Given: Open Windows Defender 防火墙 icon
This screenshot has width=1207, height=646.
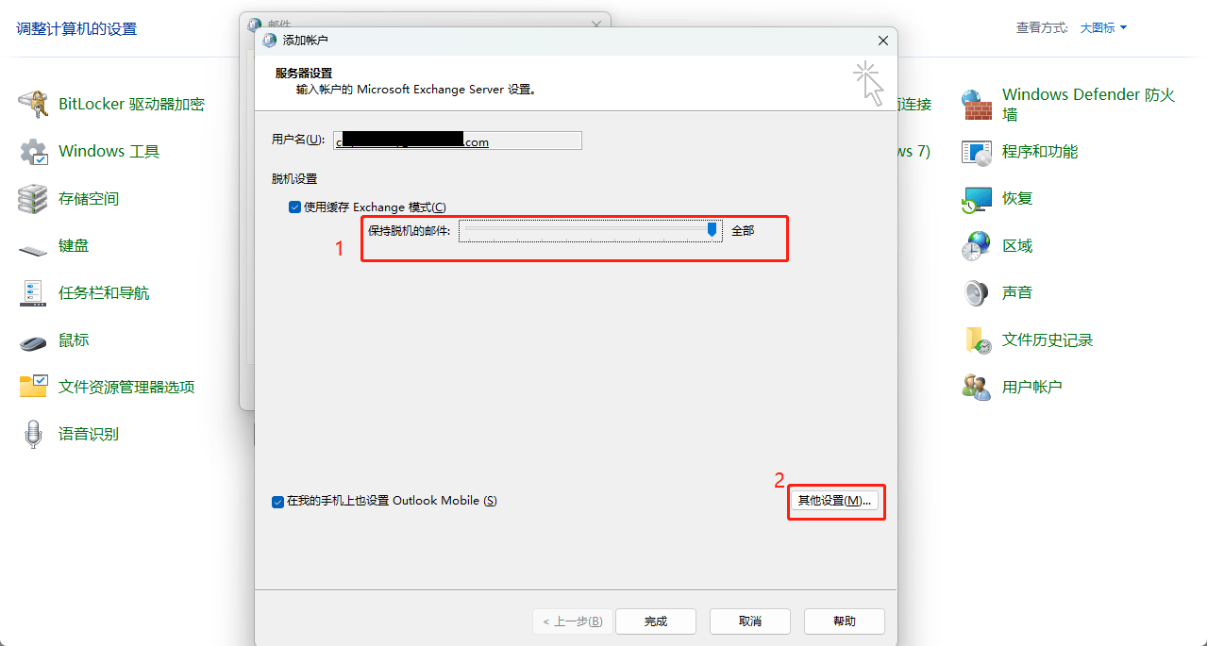Looking at the screenshot, I should [977, 104].
